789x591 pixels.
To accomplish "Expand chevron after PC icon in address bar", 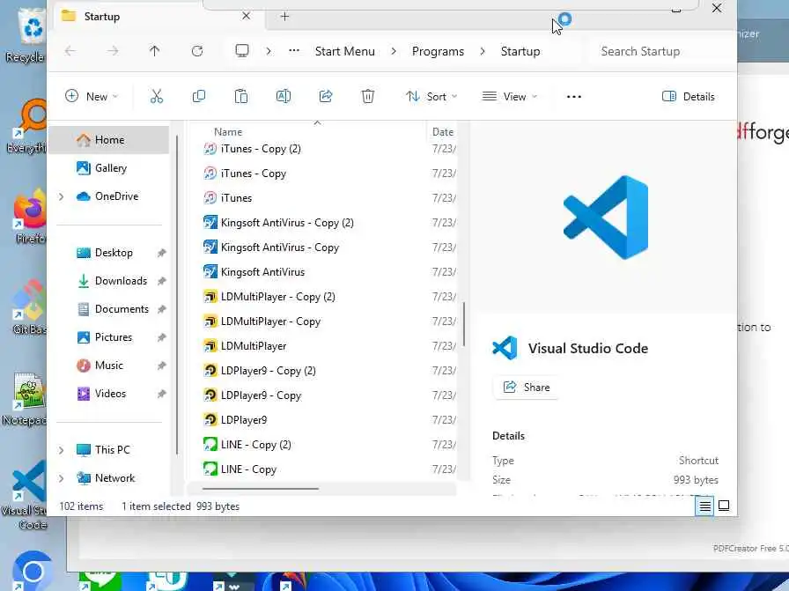I will 269,51.
